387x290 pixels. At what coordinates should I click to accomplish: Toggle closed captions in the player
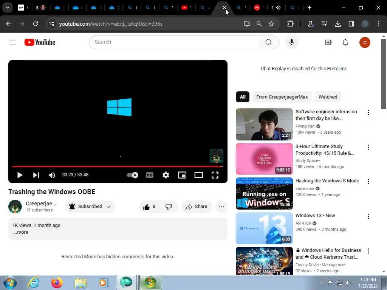click(x=150, y=175)
